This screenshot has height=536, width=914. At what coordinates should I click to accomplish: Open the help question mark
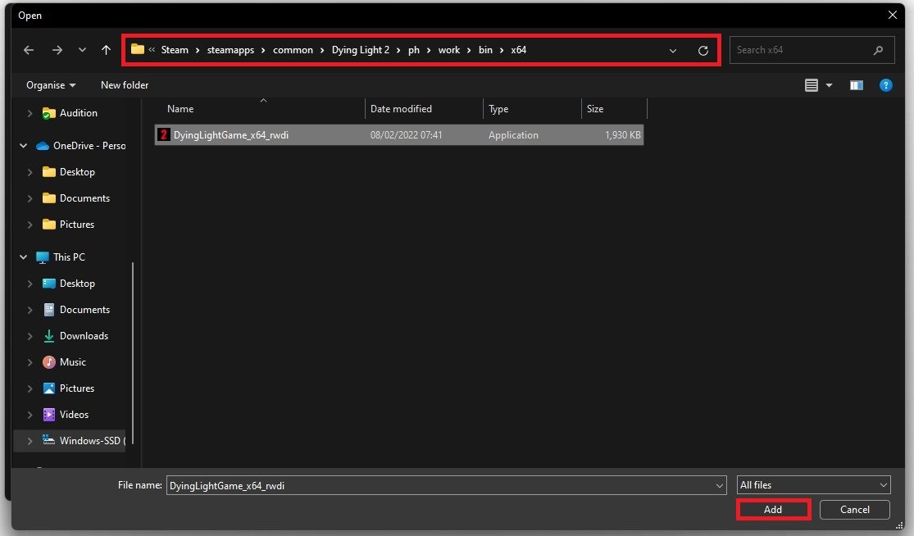point(885,85)
